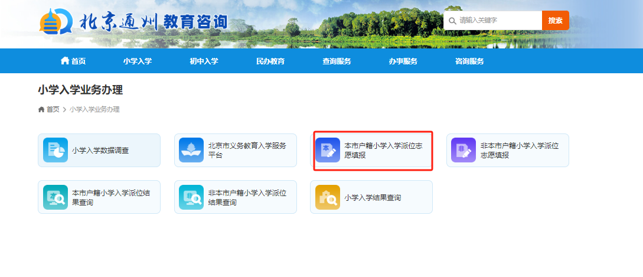The width and height of the screenshot is (643, 277).
Task: Expand the 查询服务 navigation menu
Action: 337,61
